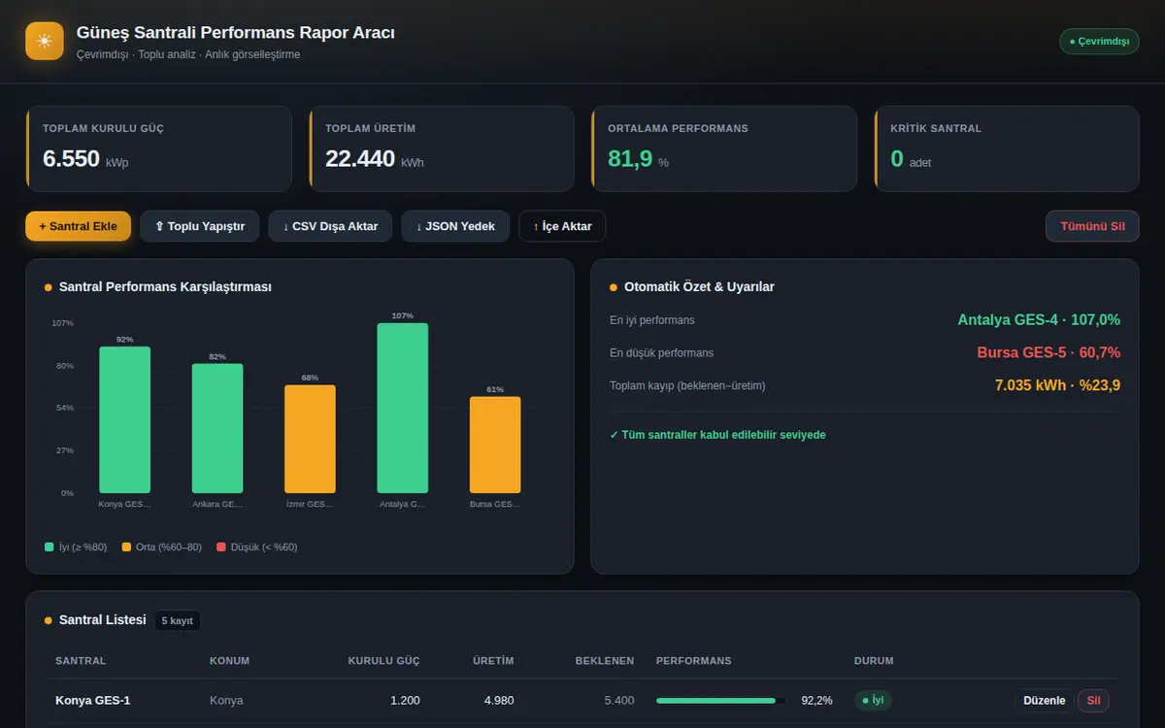Screen dimensions: 1165x728
Task: Click the PERFORMANS column header
Action: click(694, 660)
